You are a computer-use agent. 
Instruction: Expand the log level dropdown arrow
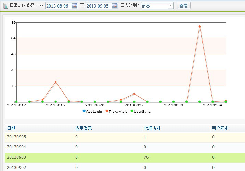tap(170, 6)
